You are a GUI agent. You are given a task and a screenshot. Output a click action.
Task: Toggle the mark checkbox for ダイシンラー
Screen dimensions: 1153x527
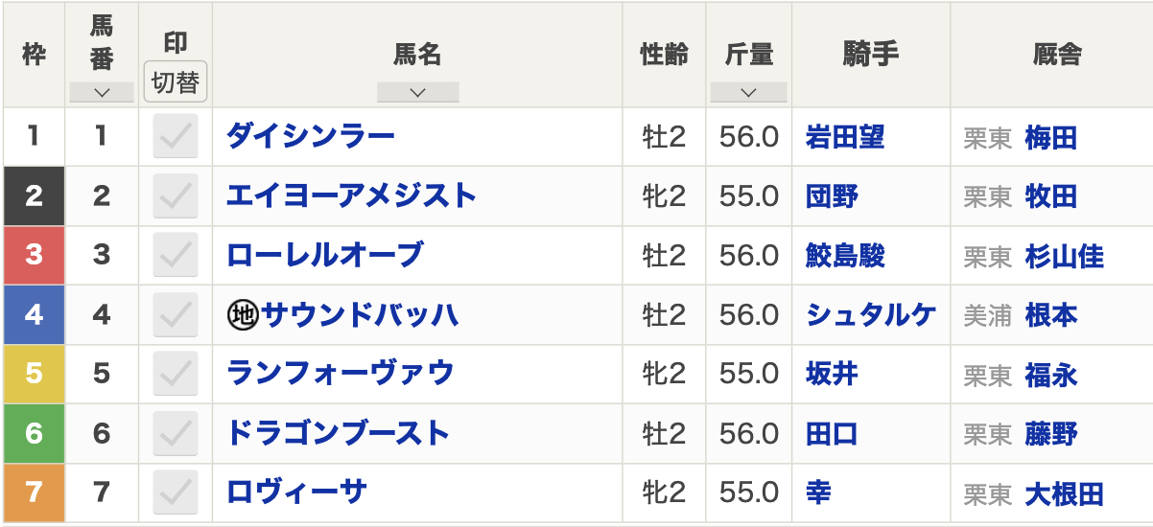coord(176,137)
